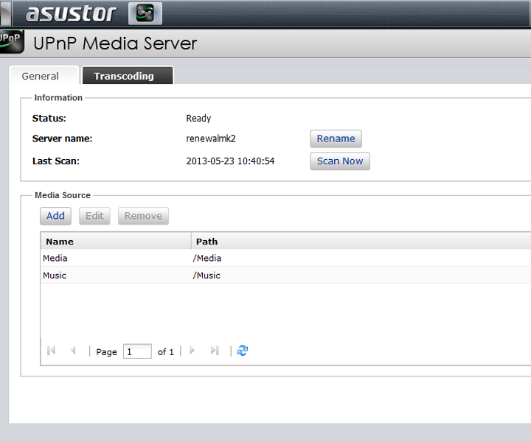Viewport: 531px width, 442px height.
Task: Click the asustor logo in the header
Action: pos(71,13)
